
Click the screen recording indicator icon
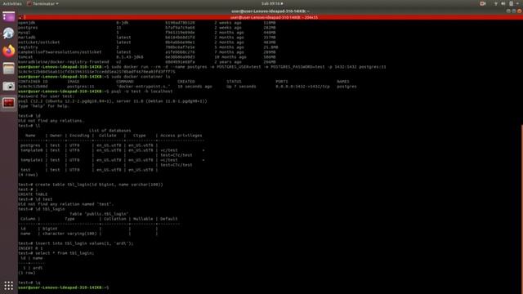[483, 3]
